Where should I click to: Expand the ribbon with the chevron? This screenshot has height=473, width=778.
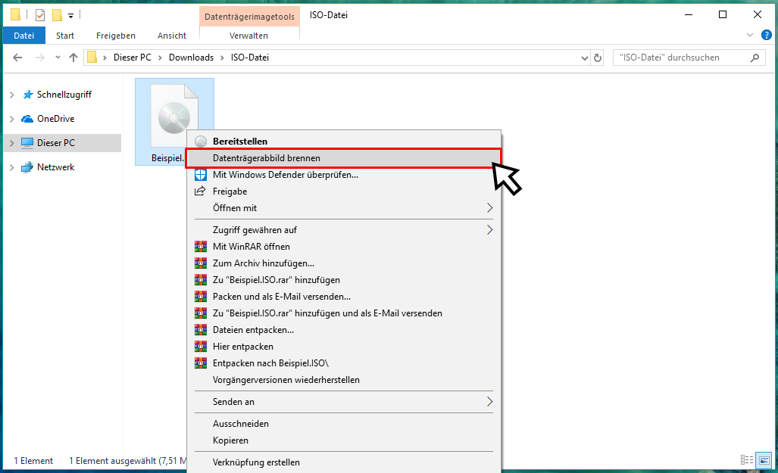[750, 36]
